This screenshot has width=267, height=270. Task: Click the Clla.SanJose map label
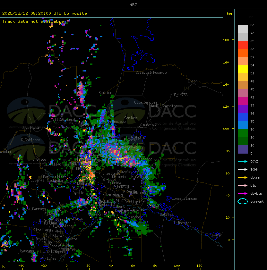click(146, 102)
